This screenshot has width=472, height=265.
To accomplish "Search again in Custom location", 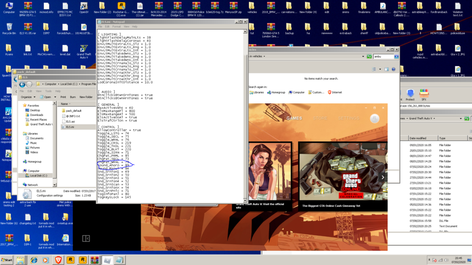I will click(316, 92).
